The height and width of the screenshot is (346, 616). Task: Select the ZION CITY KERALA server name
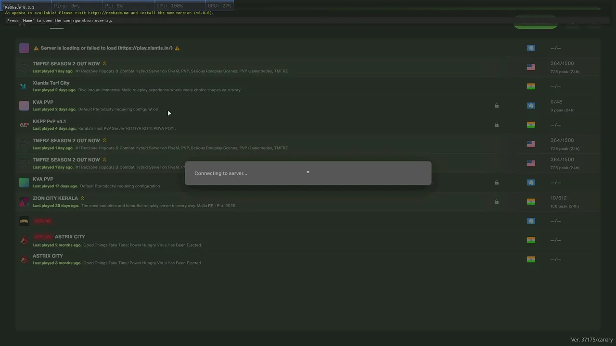pyautogui.click(x=55, y=198)
